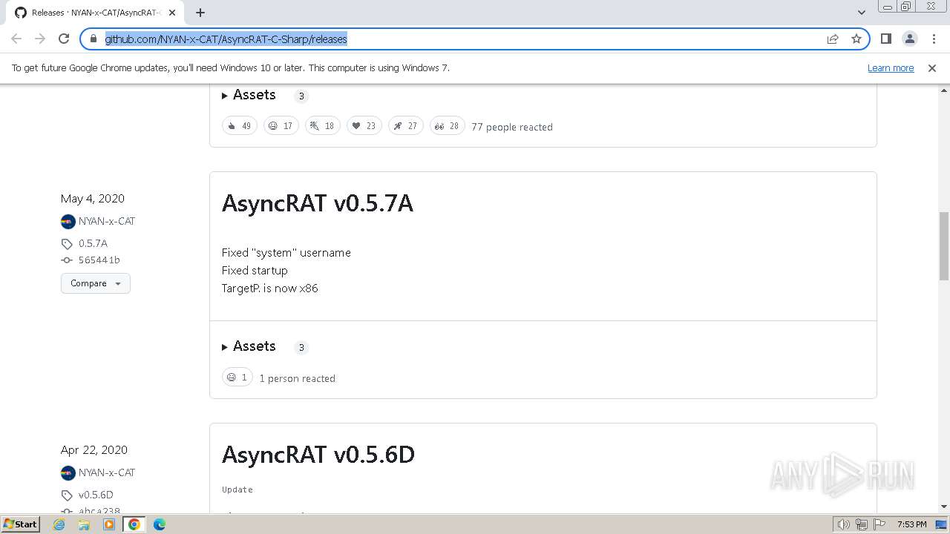Image resolution: width=950 pixels, height=534 pixels.
Task: Close the Releases tab
Action: click(172, 13)
